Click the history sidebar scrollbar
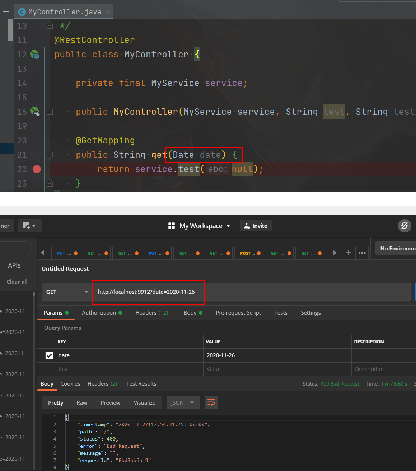The image size is (416, 471). pyautogui.click(x=34, y=380)
